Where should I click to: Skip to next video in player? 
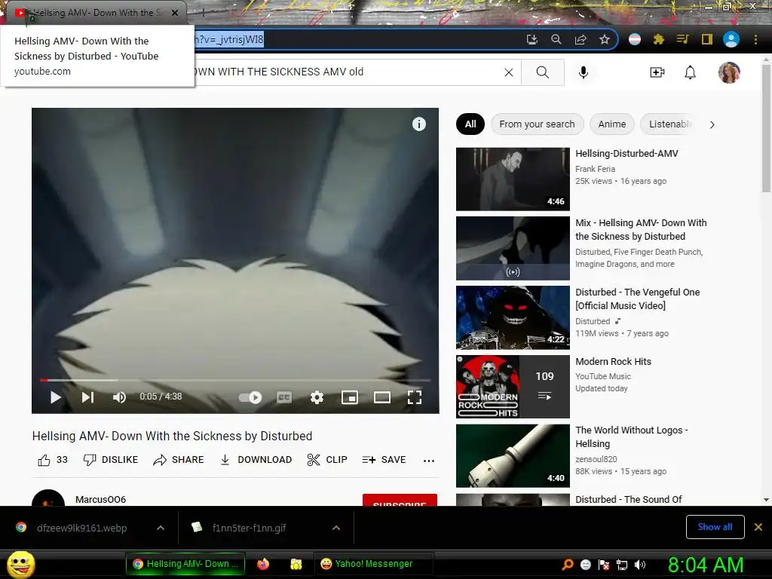click(87, 397)
